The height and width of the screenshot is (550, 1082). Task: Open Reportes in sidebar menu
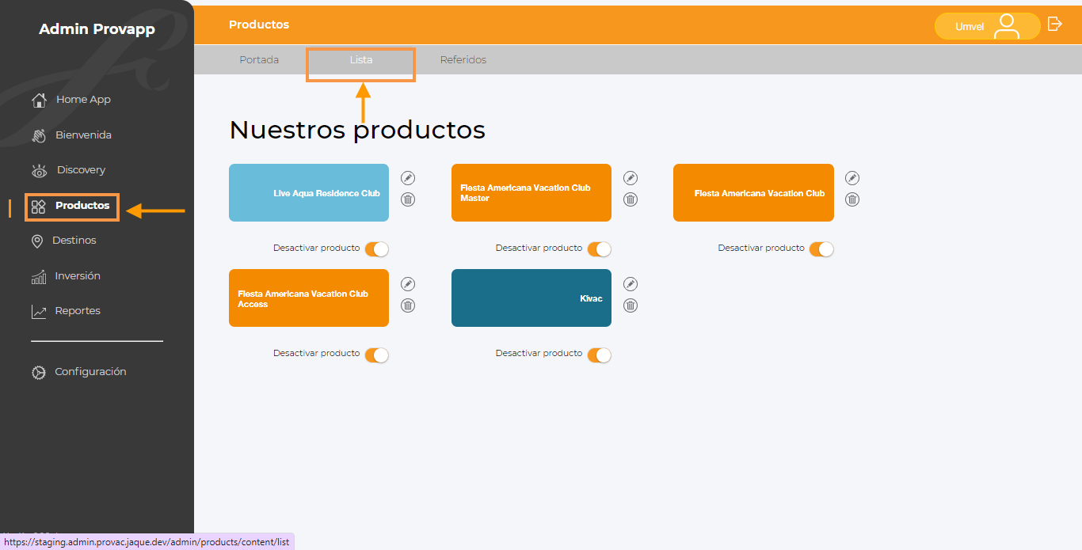pos(78,311)
